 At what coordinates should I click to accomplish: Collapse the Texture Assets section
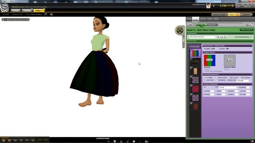[251, 52]
